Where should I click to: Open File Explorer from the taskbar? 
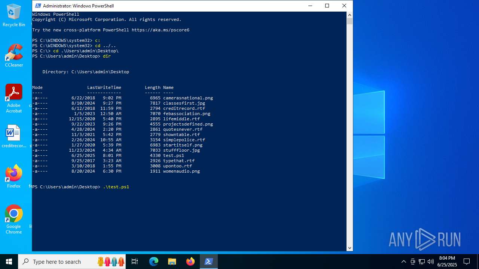click(172, 262)
